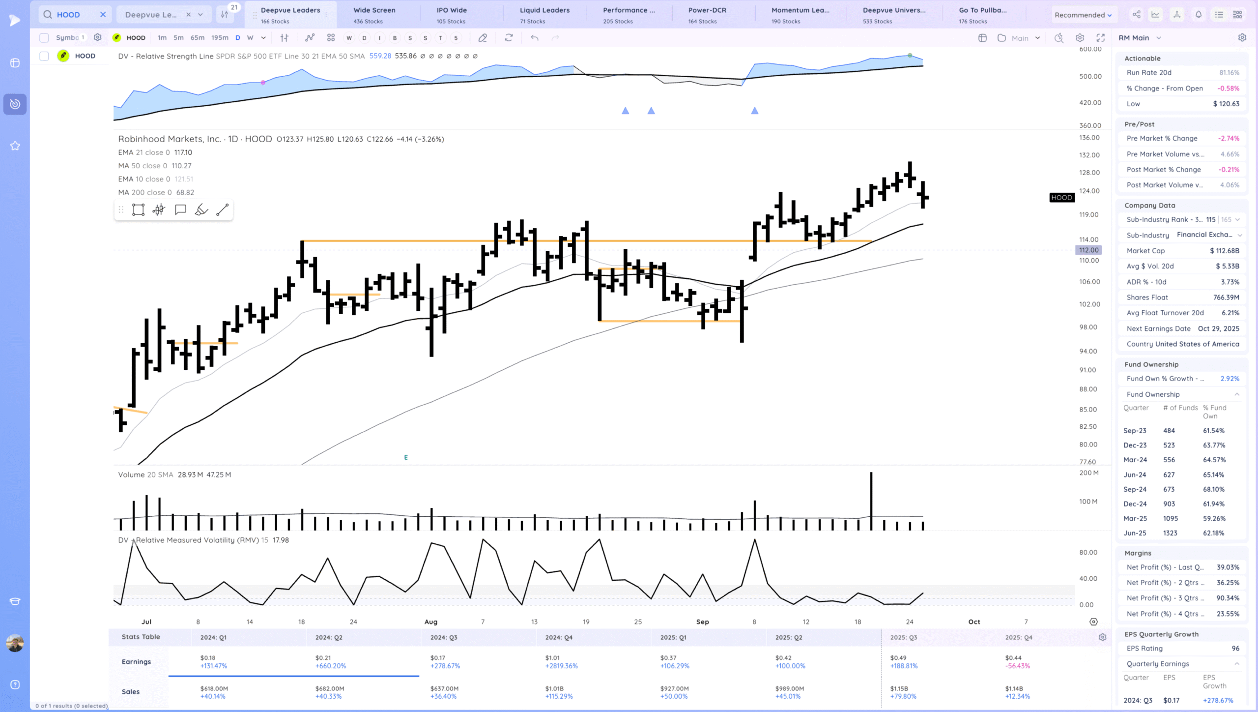Open the share icon in top bar
Screen dimensions: 1258x712
[x=1136, y=15]
